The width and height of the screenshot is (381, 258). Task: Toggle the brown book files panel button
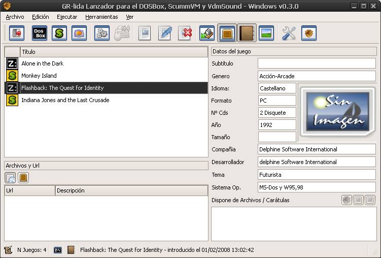(x=247, y=34)
